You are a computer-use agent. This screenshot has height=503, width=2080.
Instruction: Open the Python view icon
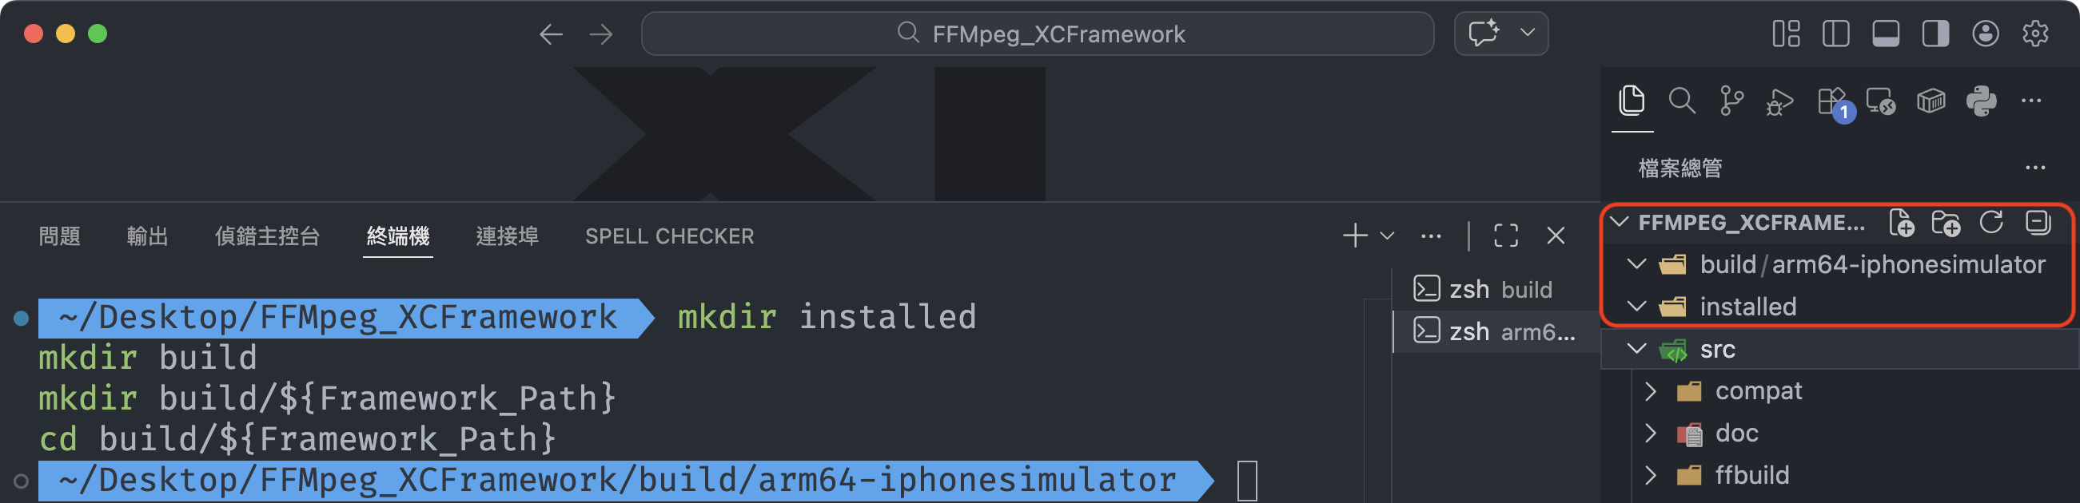(1982, 101)
